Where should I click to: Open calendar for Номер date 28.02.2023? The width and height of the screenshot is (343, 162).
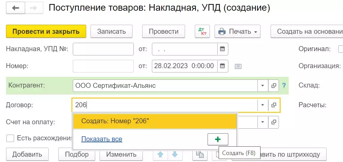pyautogui.click(x=223, y=66)
